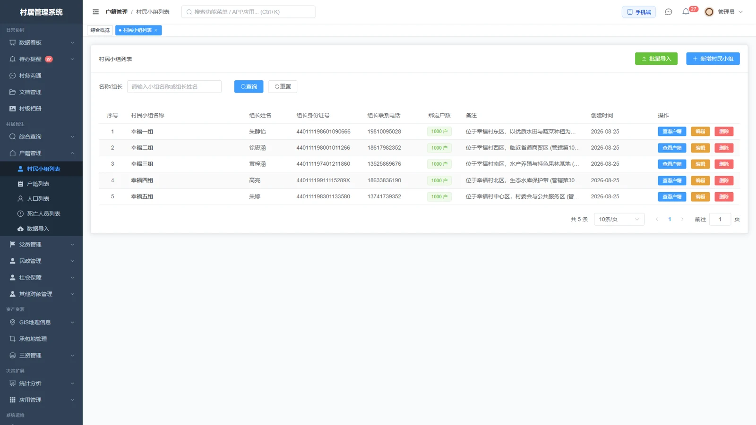Image resolution: width=756 pixels, height=425 pixels.
Task: Expand the 待办提醒 menu
Action: coord(41,59)
